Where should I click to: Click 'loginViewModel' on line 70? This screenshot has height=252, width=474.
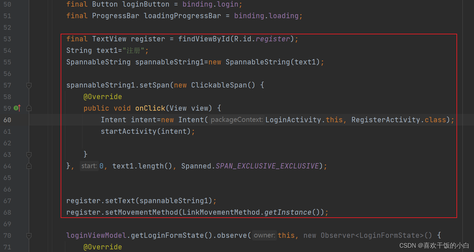96,235
